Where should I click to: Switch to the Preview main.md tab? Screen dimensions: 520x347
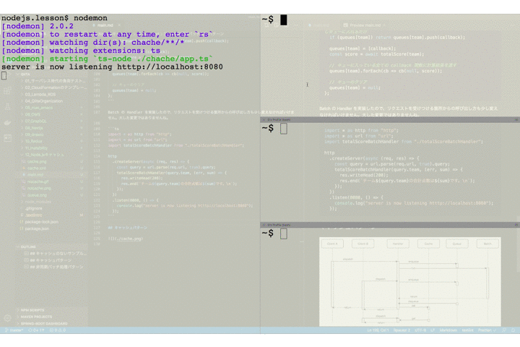coord(364,25)
